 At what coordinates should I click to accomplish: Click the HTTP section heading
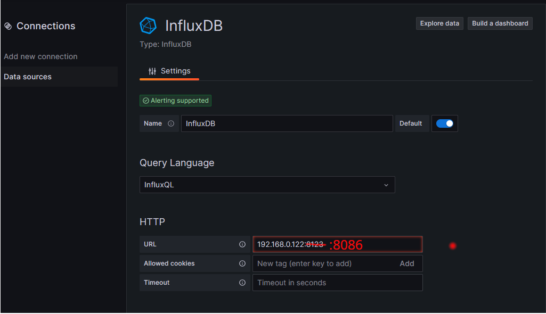click(x=152, y=222)
